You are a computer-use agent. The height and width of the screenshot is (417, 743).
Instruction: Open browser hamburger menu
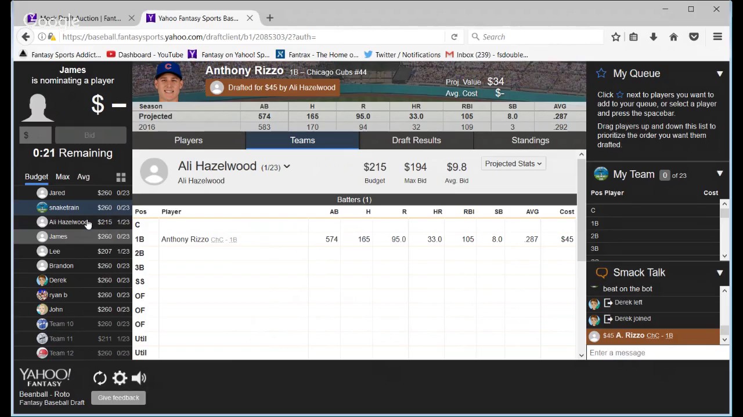coord(717,36)
